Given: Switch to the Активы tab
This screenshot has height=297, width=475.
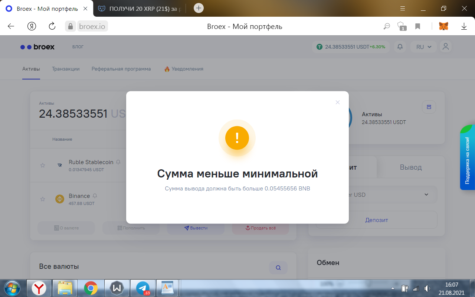Looking at the screenshot, I should coord(31,69).
